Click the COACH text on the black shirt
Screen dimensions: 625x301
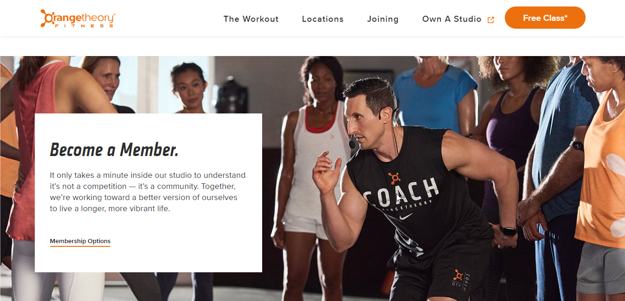[401, 190]
